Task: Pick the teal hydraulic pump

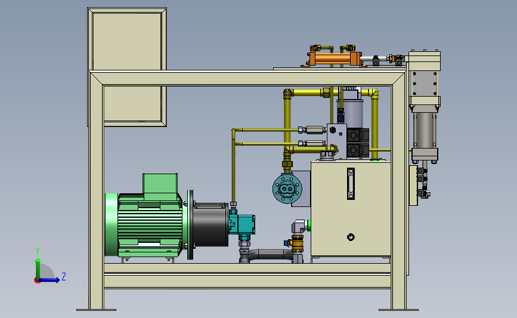Action: (242, 225)
